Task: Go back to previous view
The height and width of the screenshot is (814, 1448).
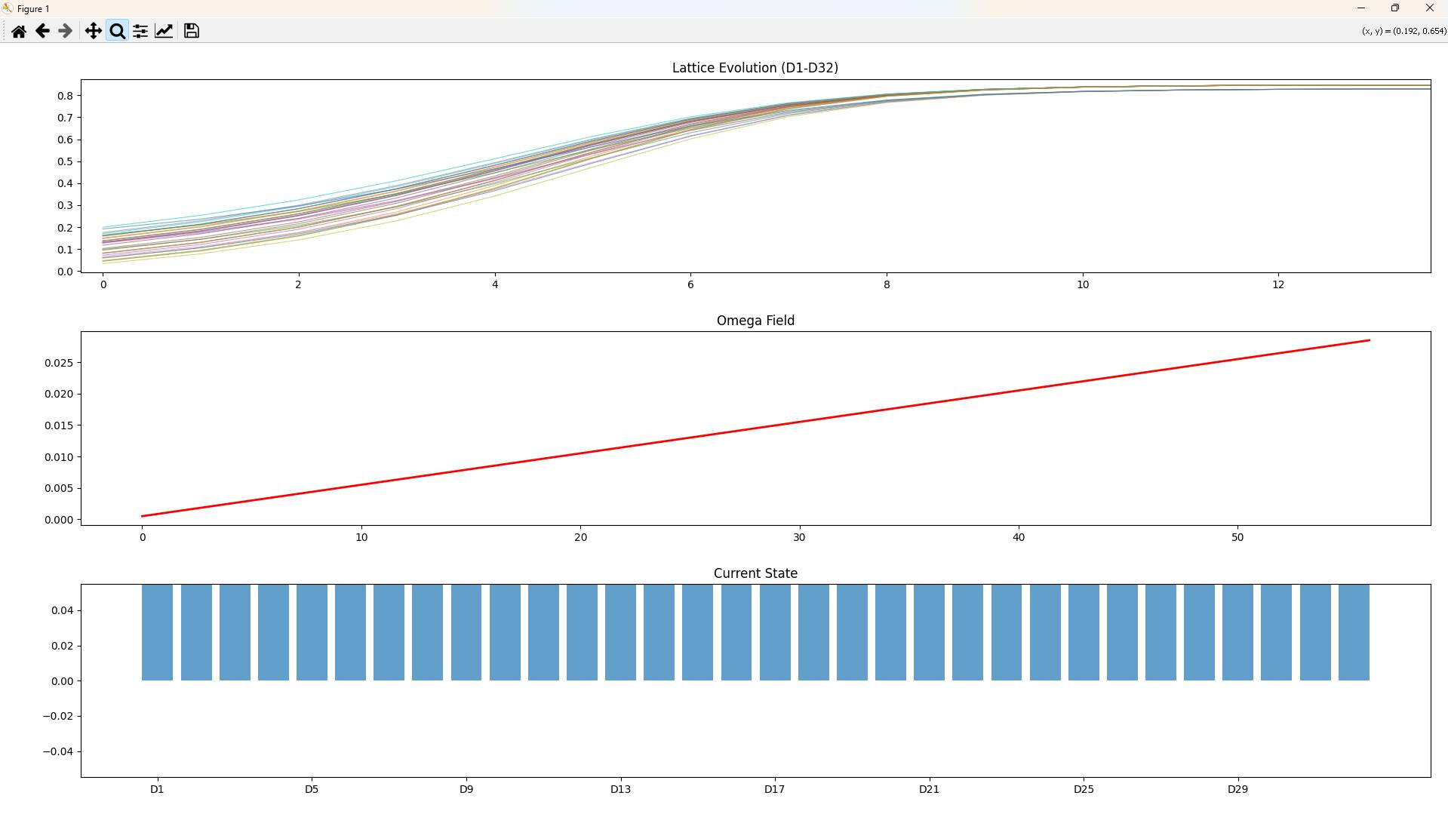Action: tap(42, 31)
